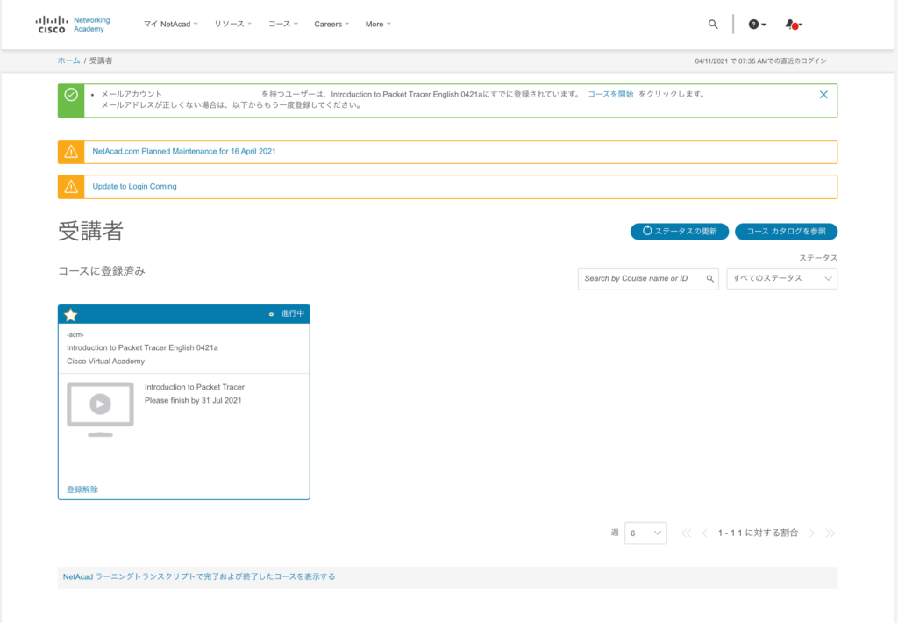Click warning icon beside Planned Maintenance notice
Screen dimensions: 898x623
71,152
